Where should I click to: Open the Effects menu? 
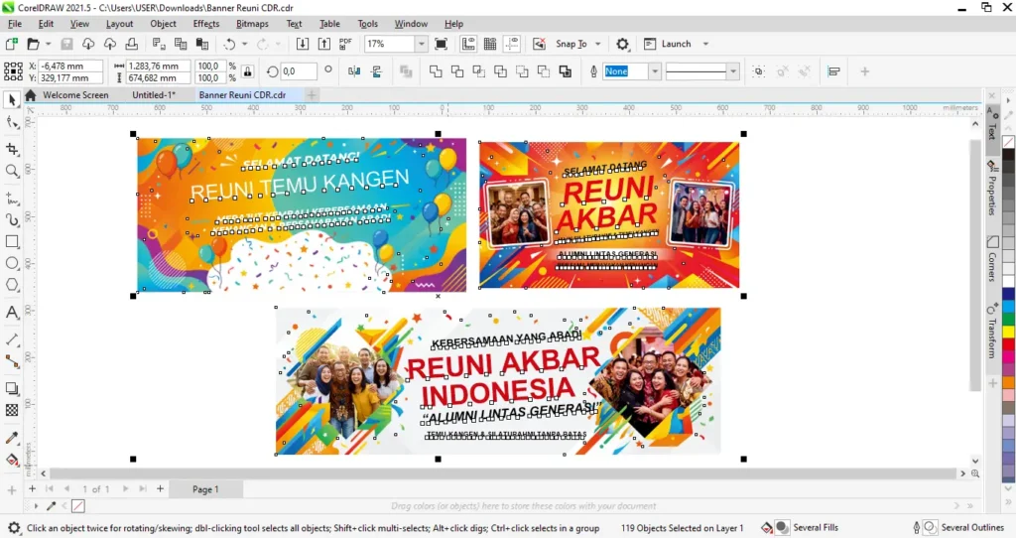[x=206, y=24]
